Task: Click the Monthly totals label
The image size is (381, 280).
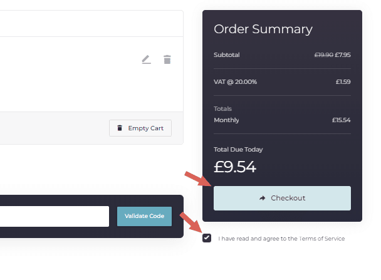Action: 226,120
